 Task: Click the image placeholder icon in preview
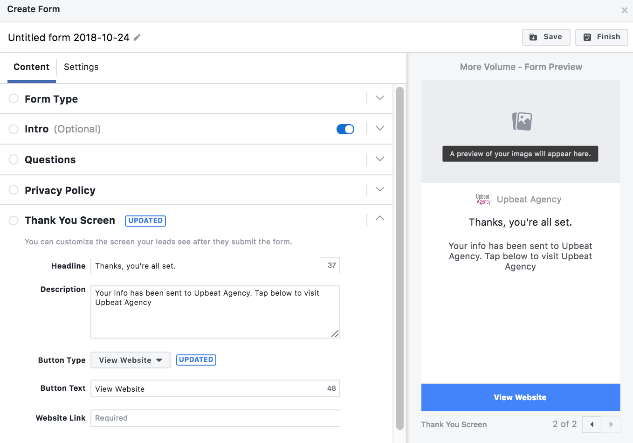point(522,121)
